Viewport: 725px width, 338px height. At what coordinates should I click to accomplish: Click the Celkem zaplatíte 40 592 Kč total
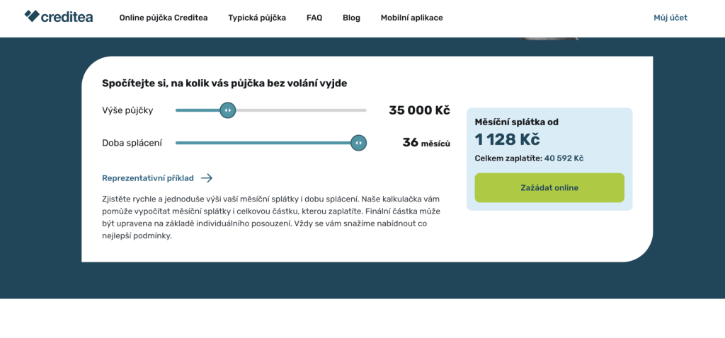tap(529, 158)
